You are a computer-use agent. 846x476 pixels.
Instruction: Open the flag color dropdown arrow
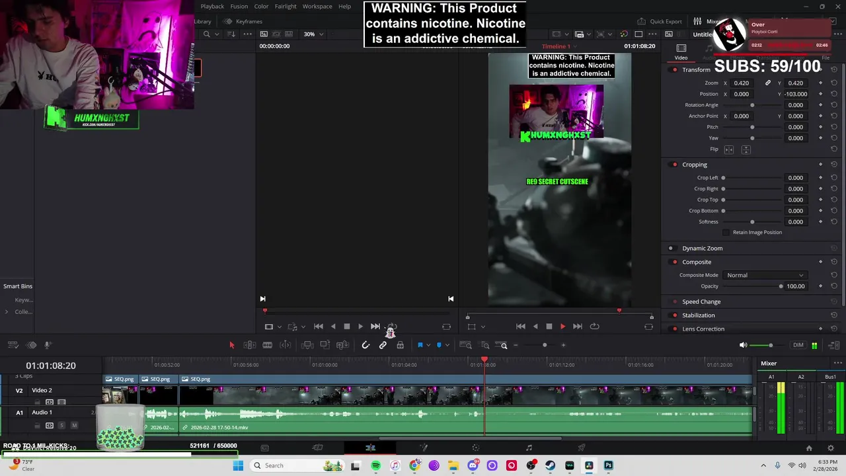click(428, 345)
